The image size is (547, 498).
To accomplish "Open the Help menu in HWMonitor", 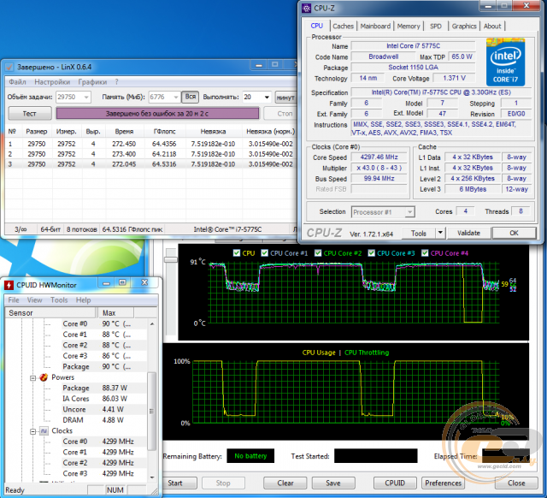I will pos(84,300).
